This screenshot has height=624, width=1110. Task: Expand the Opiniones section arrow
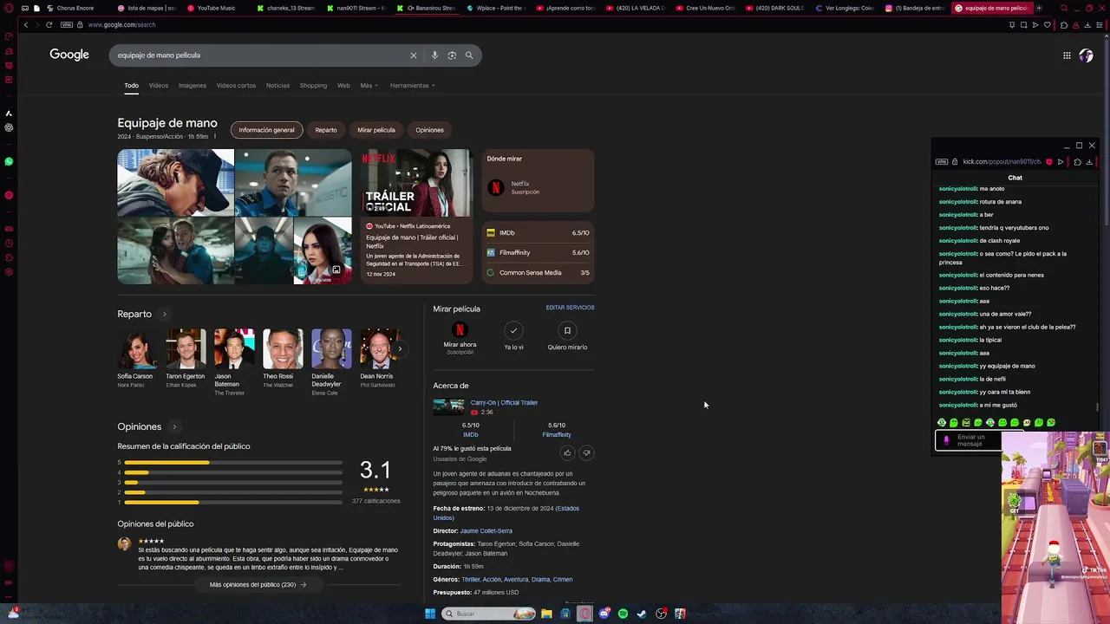(x=174, y=427)
